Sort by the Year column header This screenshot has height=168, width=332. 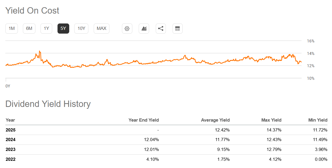[x=10, y=120]
